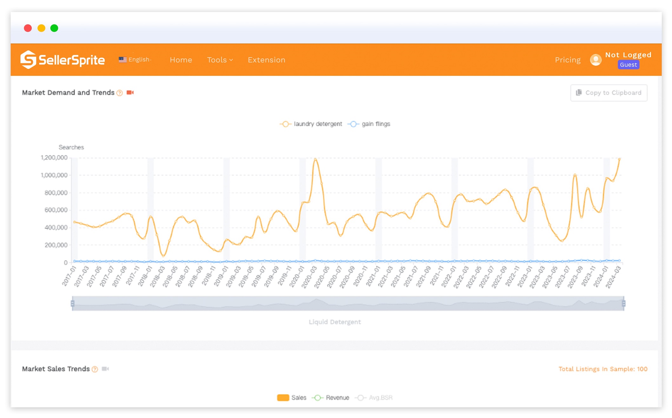Go to the Home menu item

(181, 60)
